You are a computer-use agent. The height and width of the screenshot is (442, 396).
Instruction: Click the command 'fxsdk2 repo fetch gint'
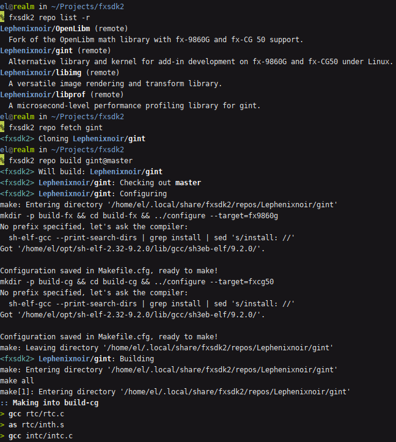(56, 127)
